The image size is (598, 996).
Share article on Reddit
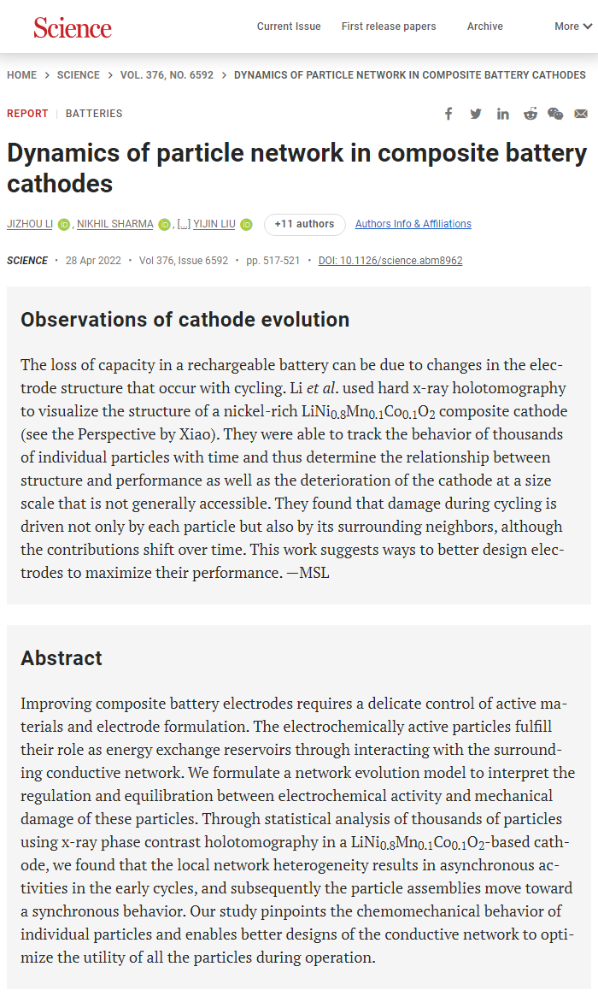point(531,114)
